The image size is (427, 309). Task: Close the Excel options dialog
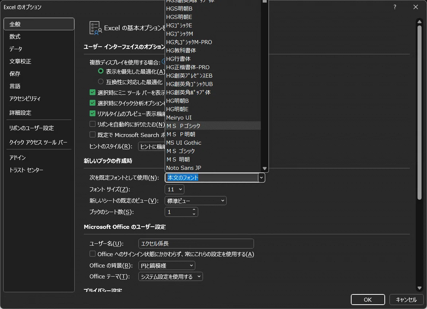tap(416, 7)
